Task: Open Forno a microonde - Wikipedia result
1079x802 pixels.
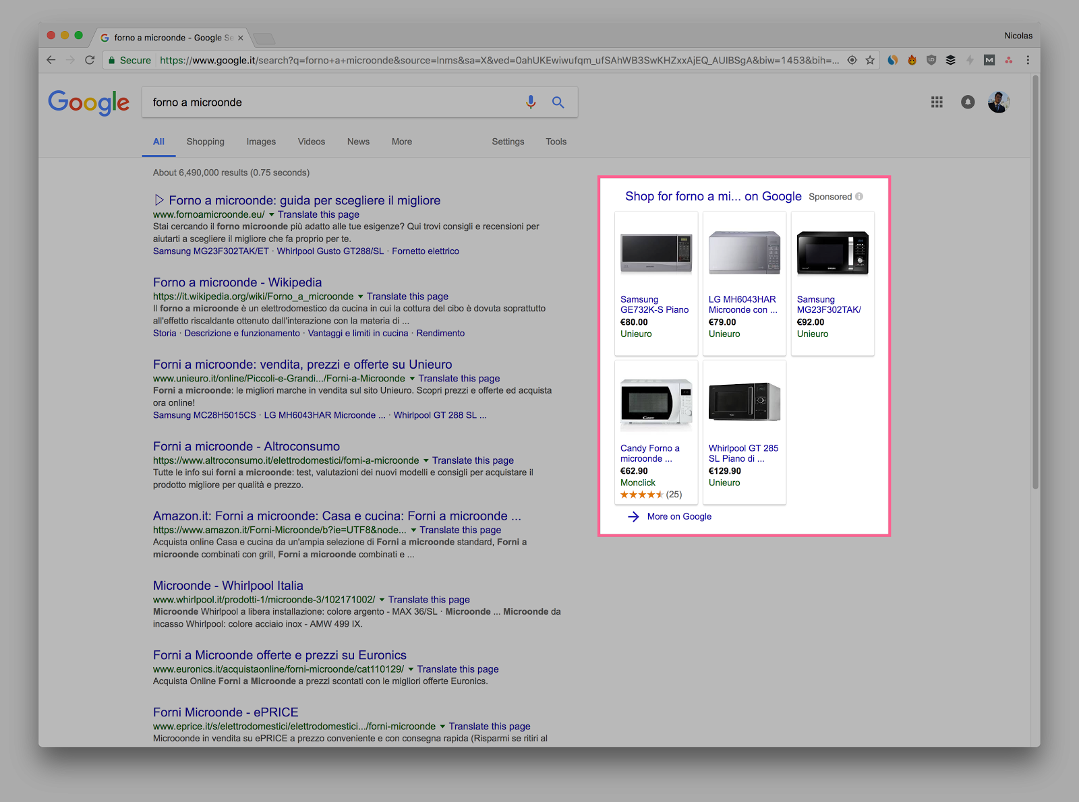Action: point(237,282)
